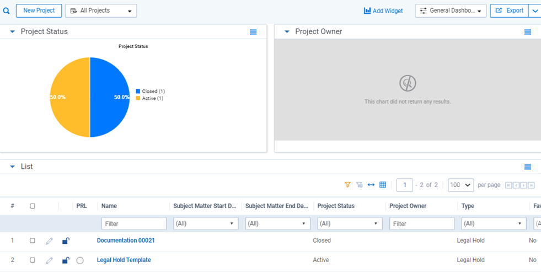The height and width of the screenshot is (272, 541).
Task: Collapse the Project Status widget
Action: tap(13, 32)
